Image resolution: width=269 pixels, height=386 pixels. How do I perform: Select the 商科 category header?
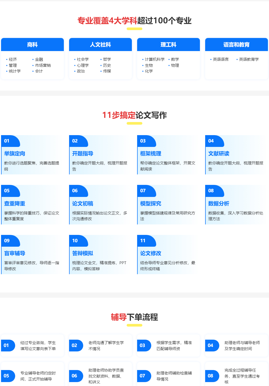tap(32, 45)
